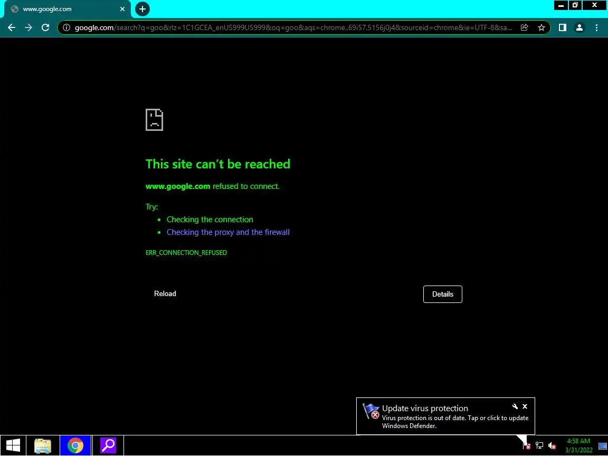Click the Windows Defender flag icon in notification
This screenshot has width=608, height=456.
(x=371, y=412)
